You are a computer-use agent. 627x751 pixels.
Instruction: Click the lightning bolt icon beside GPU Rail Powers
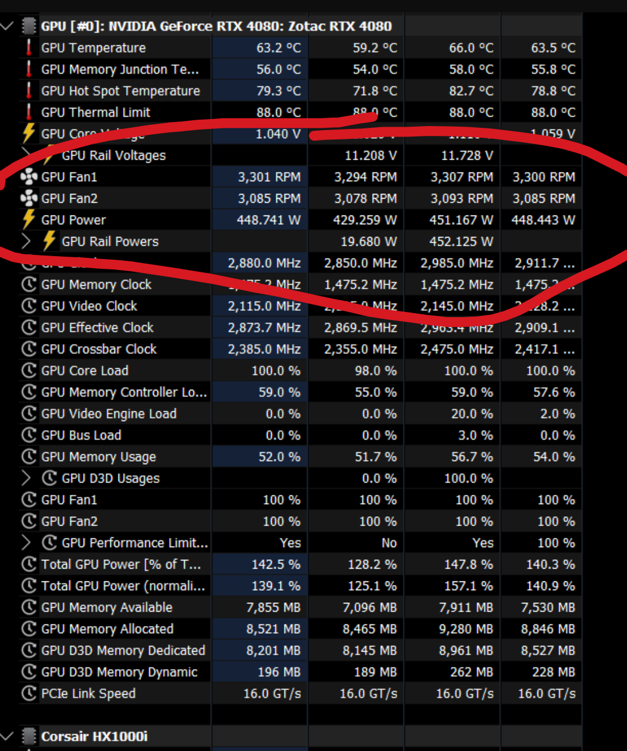click(x=49, y=241)
